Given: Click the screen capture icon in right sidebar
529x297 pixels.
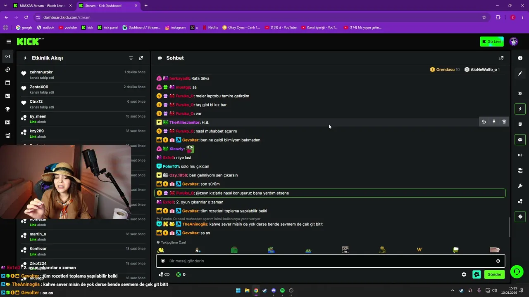Looking at the screenshot, I should tap(520, 94).
